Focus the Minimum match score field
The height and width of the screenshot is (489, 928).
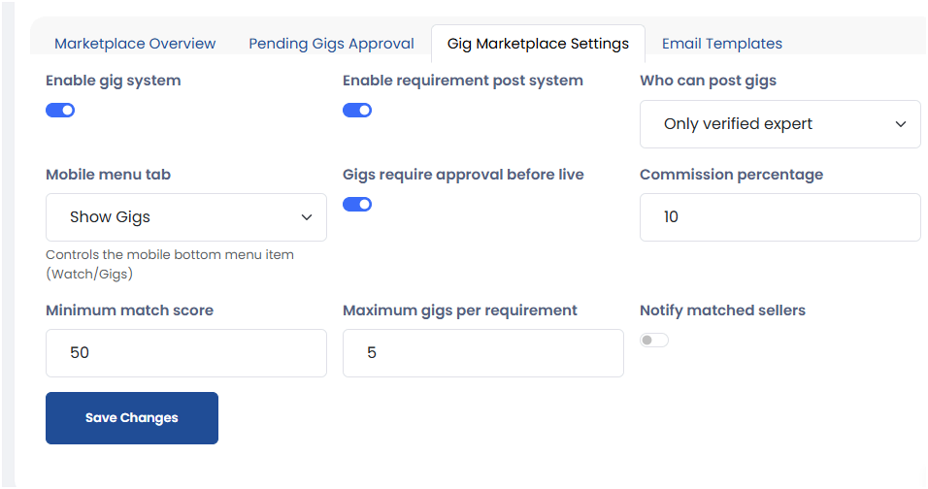(186, 353)
